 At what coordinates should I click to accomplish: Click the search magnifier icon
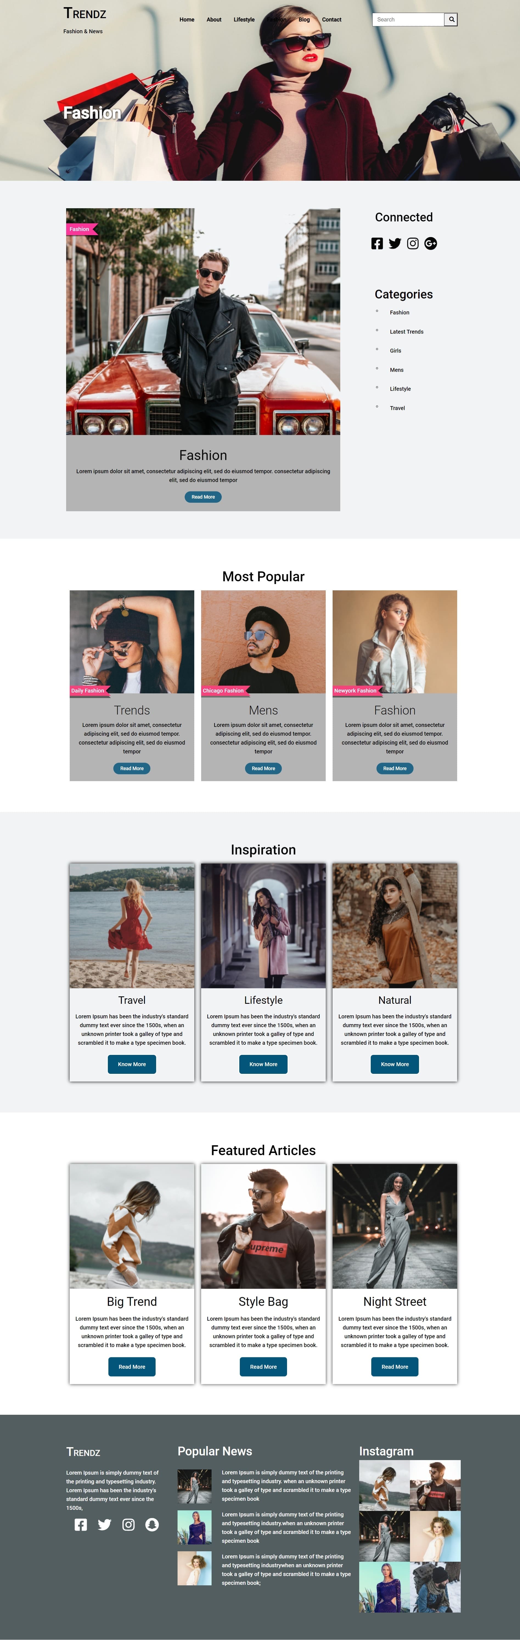point(451,20)
